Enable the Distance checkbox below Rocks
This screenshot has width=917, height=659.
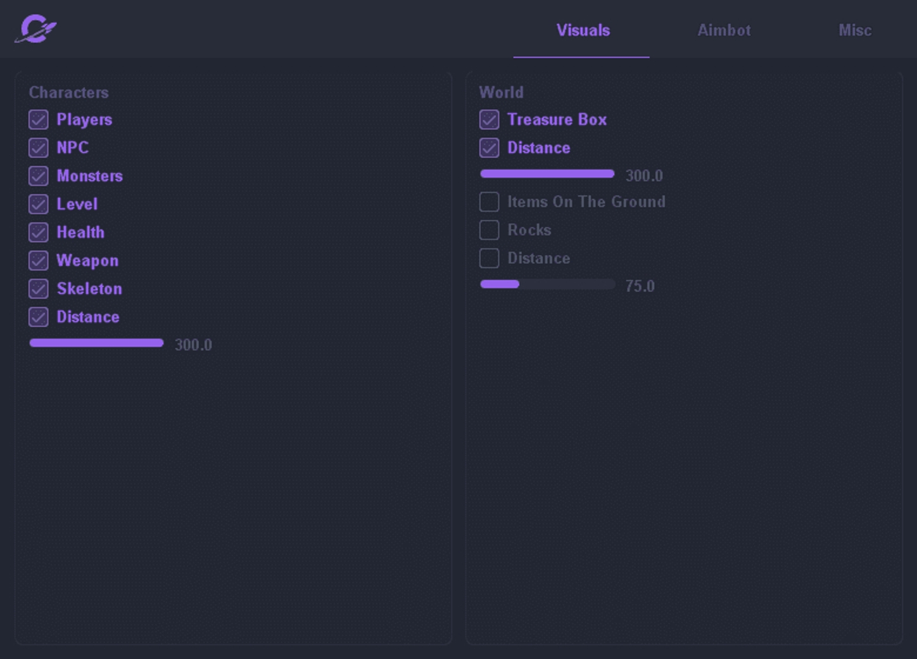point(489,259)
